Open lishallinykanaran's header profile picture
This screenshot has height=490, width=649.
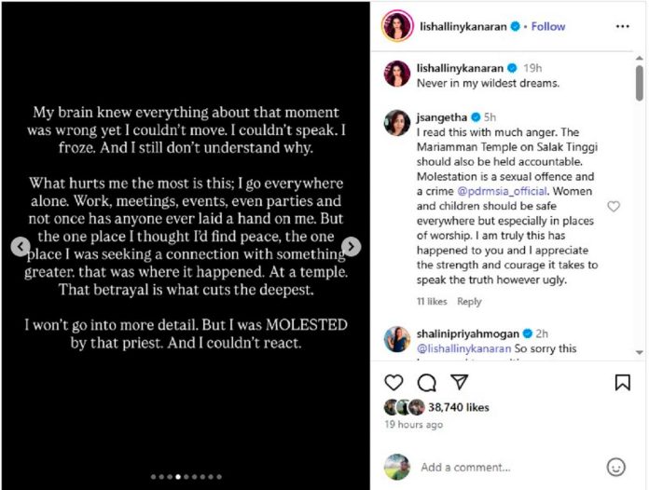(396, 26)
